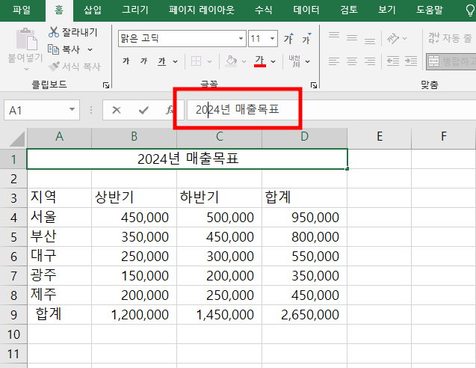Click the Format Painter (서식 복사) brush

tap(54, 67)
